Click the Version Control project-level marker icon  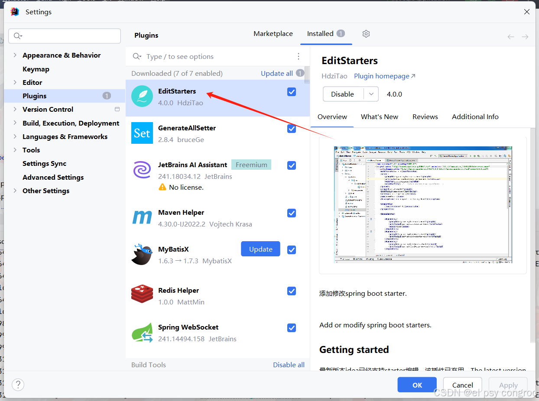pos(117,109)
